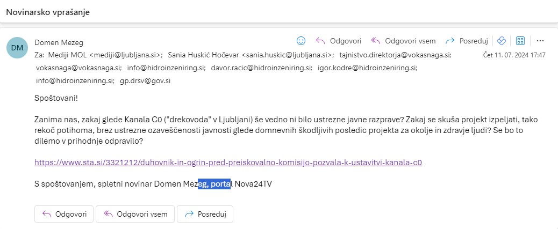Click sender name Domen Mezeg
558x229 pixels.
click(x=59, y=42)
